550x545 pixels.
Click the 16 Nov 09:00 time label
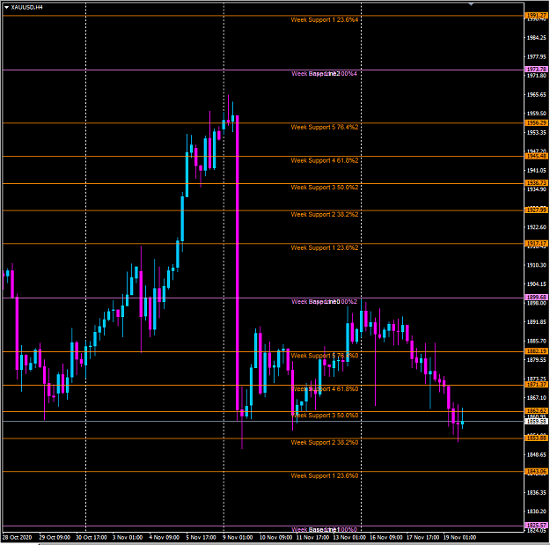[386, 538]
